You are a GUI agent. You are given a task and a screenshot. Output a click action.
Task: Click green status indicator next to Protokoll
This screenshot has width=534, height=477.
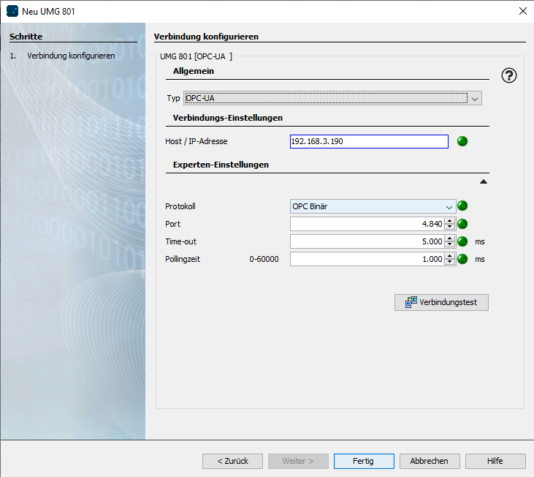462,206
